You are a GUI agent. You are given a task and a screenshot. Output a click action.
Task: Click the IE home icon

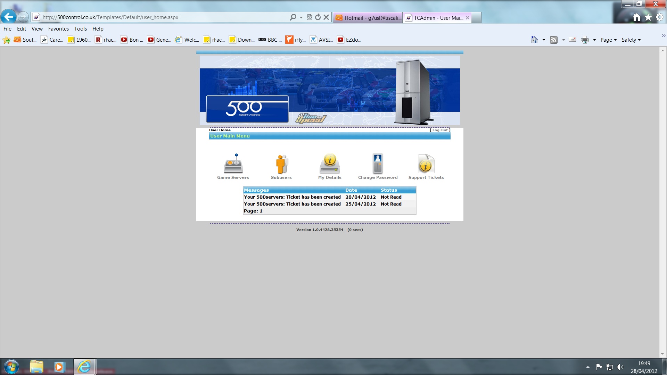(636, 17)
